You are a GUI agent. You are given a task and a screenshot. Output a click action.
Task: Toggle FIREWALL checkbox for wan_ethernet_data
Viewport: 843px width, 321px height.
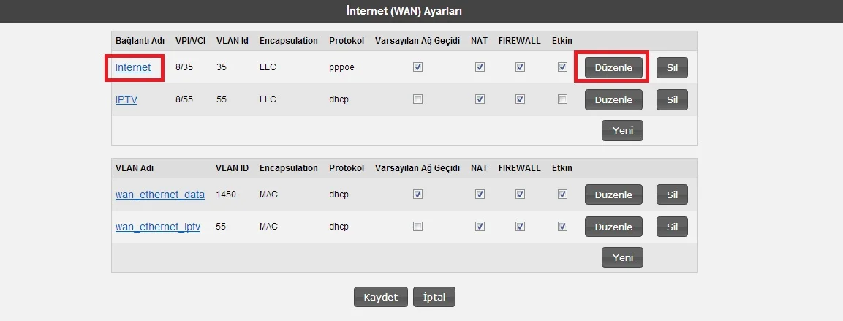520,195
